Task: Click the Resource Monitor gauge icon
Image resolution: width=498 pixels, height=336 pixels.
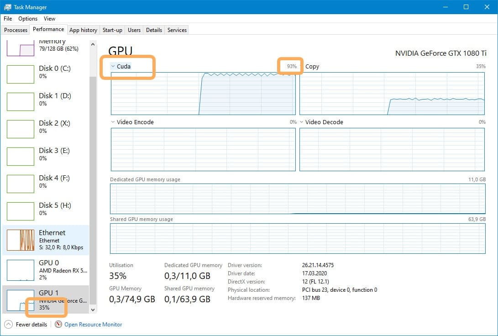Action: pos(58,324)
